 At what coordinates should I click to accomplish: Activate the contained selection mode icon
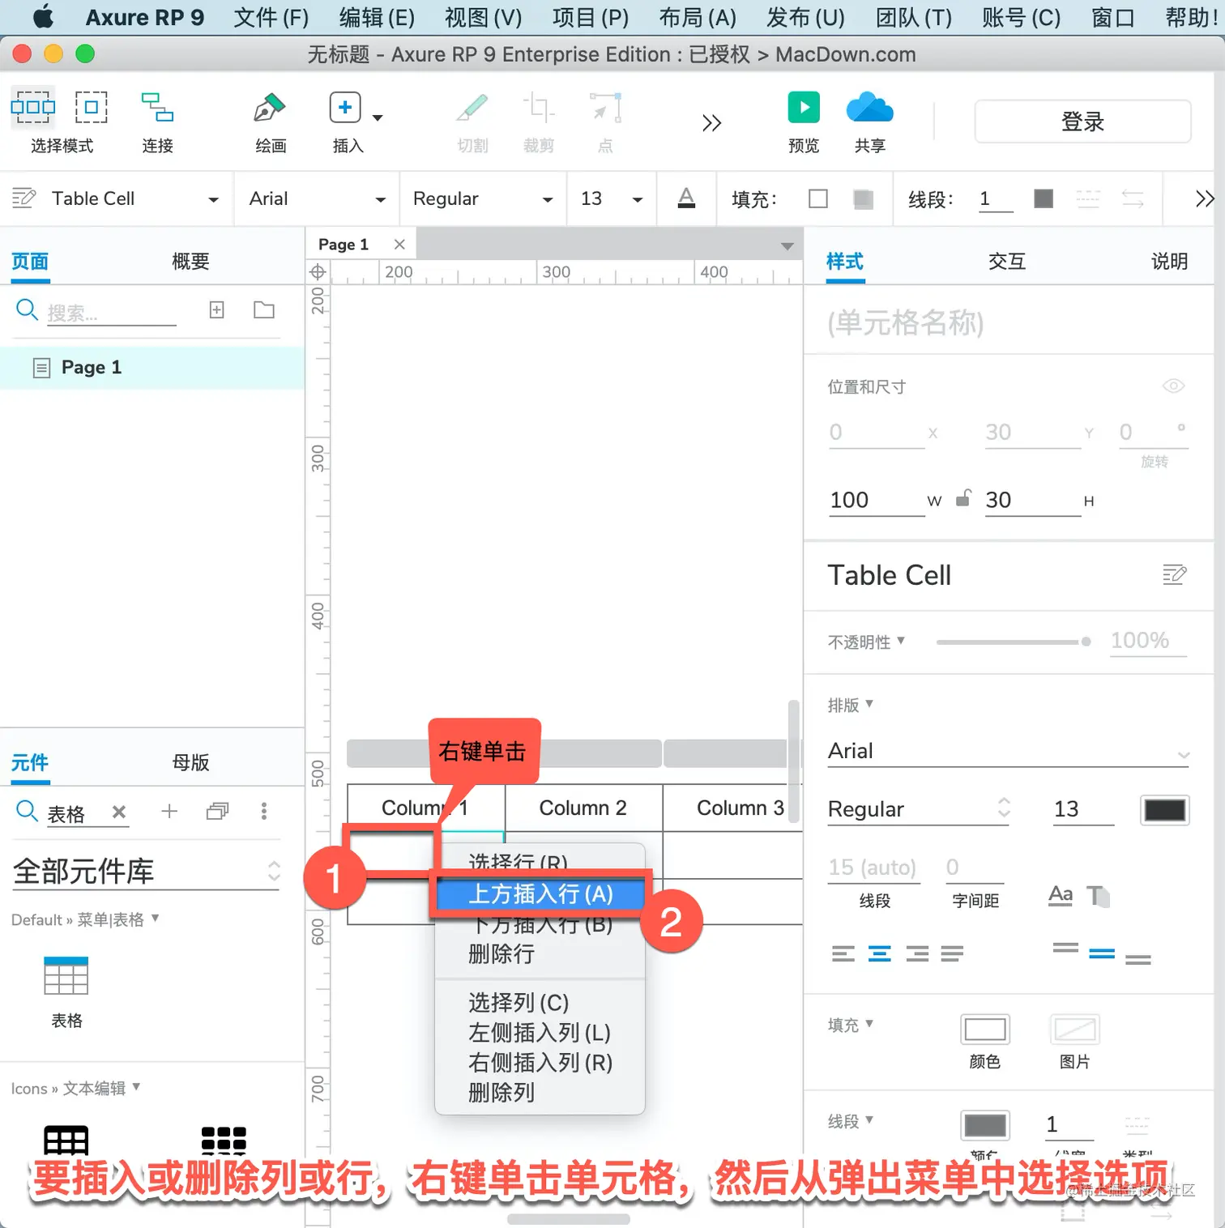tap(92, 107)
